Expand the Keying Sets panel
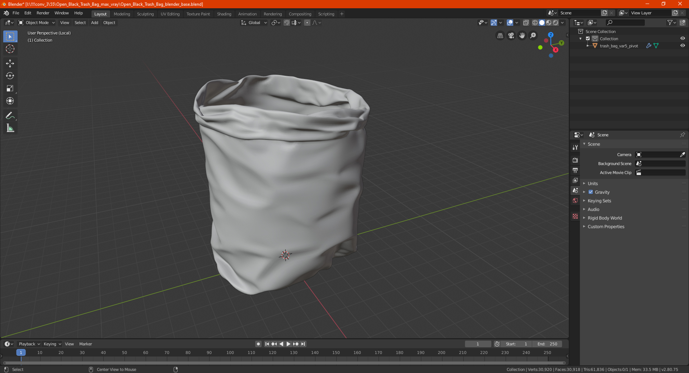 [599, 200]
